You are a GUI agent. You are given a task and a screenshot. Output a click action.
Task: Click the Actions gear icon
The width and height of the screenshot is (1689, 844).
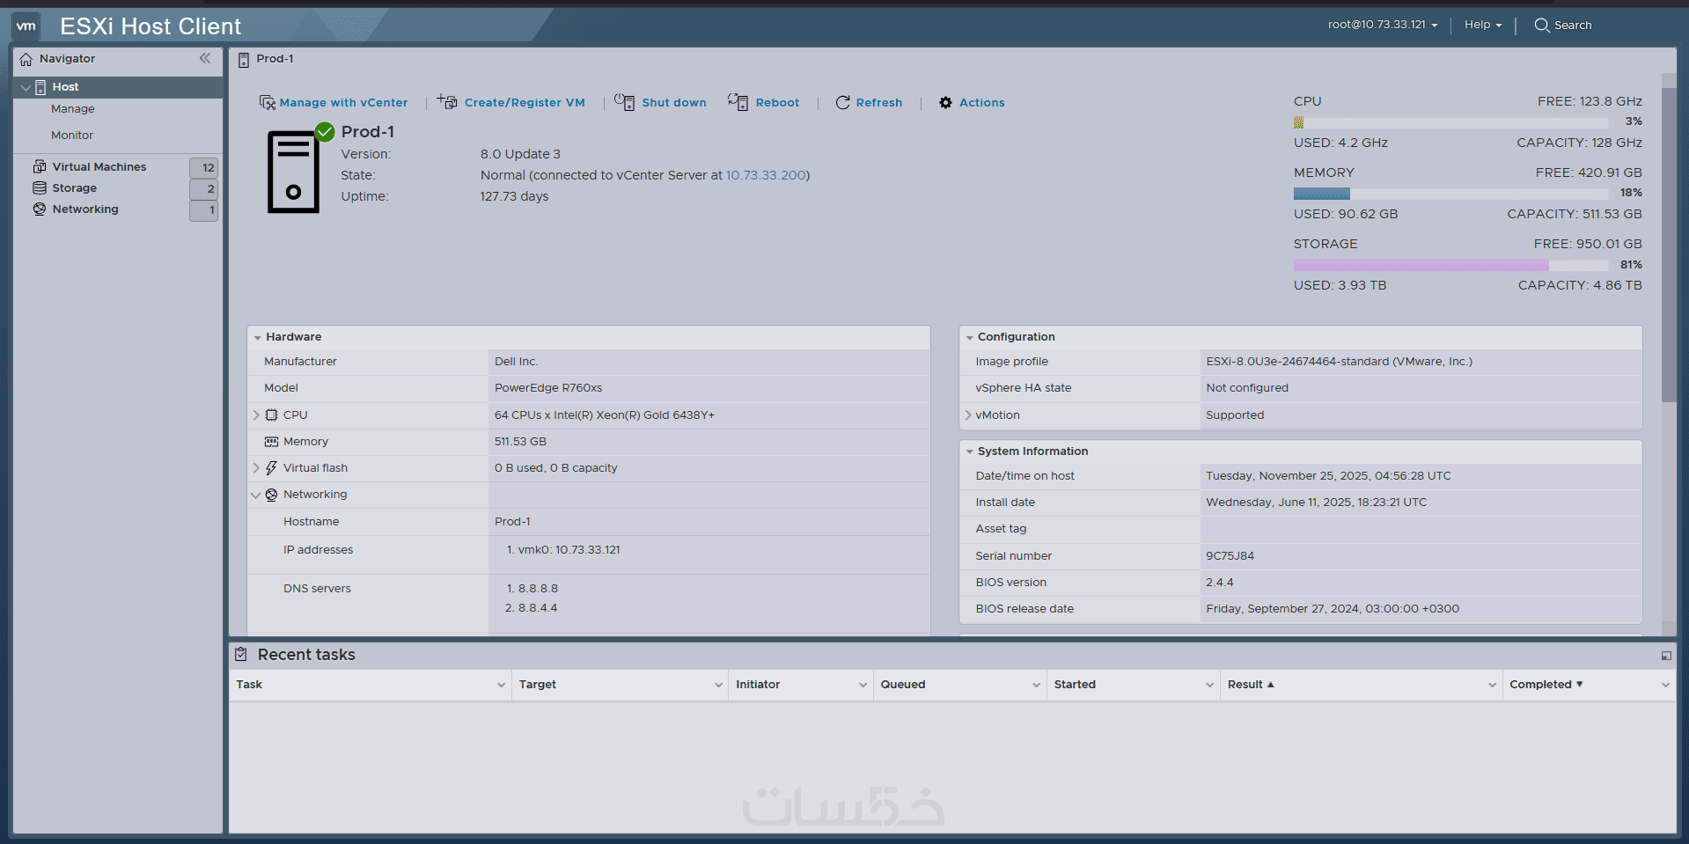tap(945, 103)
